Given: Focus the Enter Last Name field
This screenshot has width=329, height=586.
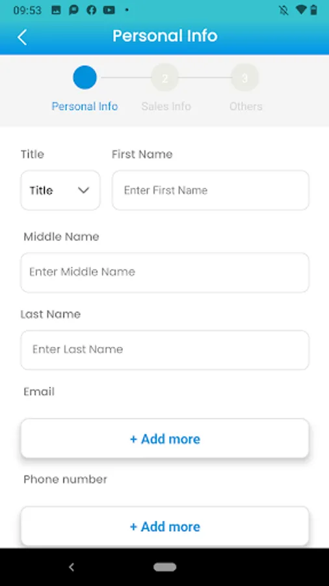Looking at the screenshot, I should (x=165, y=350).
